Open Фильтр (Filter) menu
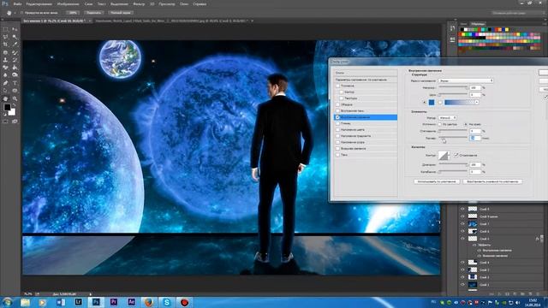 coord(139,4)
